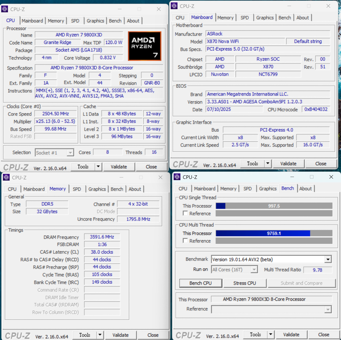
Task: Enable Reference checkbox under CPU Multi Thread
Action: 185,241
